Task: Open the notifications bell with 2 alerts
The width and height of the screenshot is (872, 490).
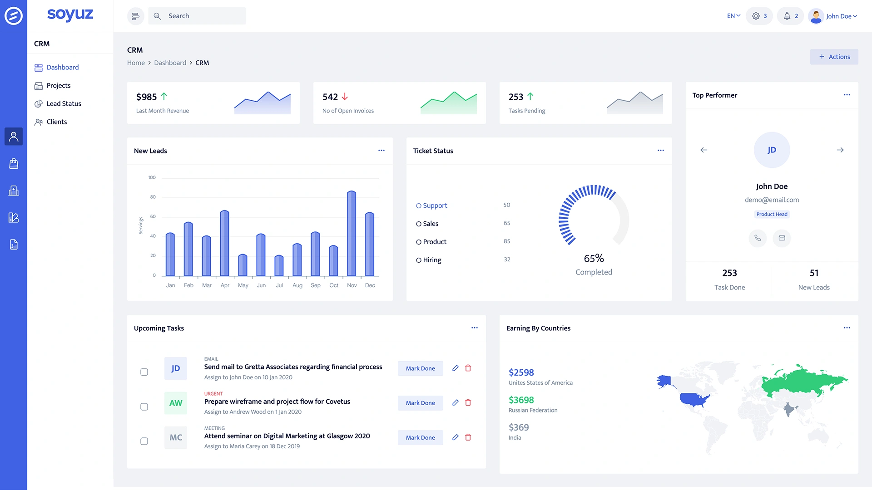Action: coord(787,15)
